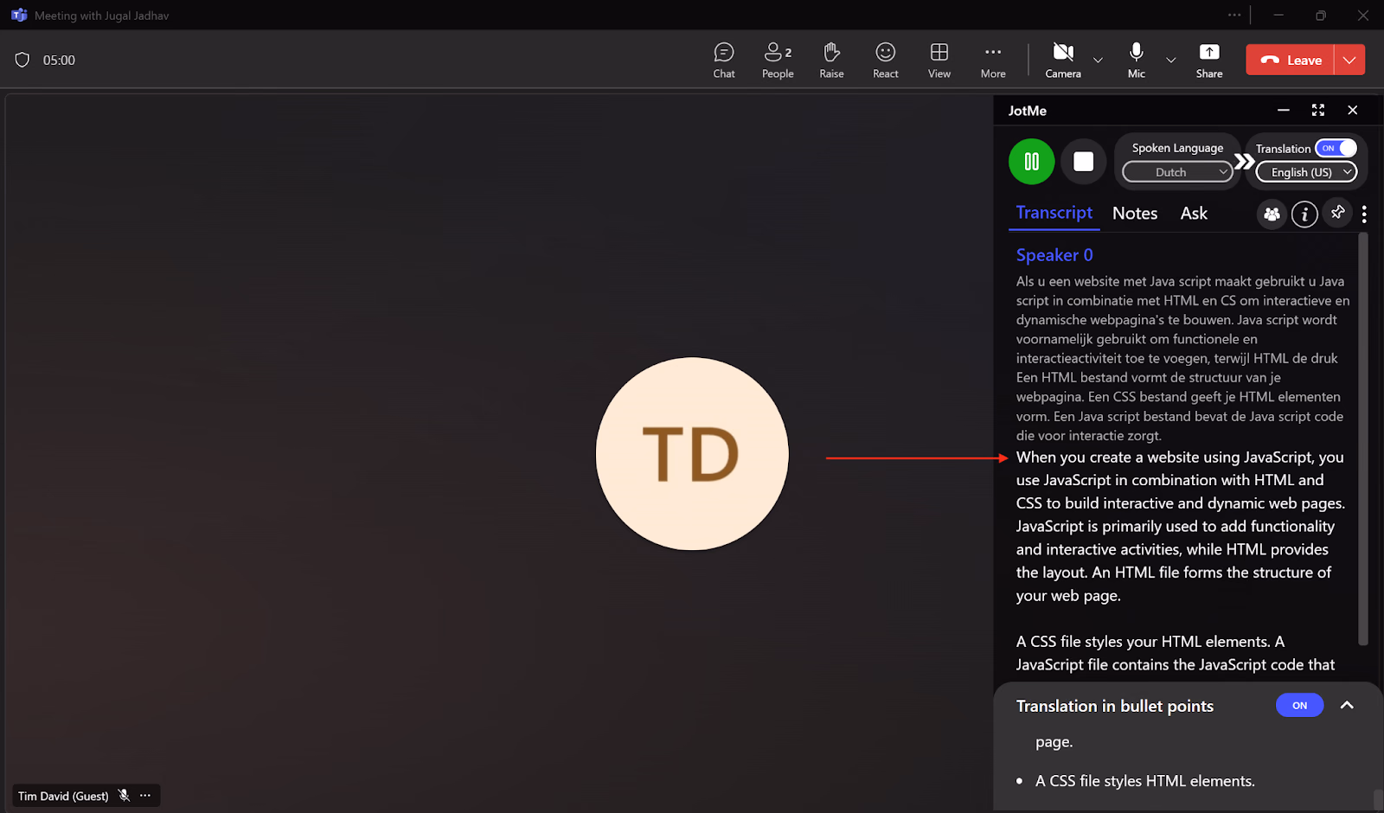Pin the JotMe panel
This screenshot has height=813, width=1384.
[x=1337, y=212]
